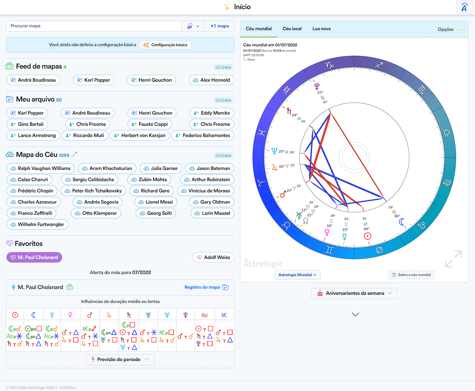The width and height of the screenshot is (475, 391).
Task: Expand the Previsão do período dropdown
Action: [x=120, y=359]
